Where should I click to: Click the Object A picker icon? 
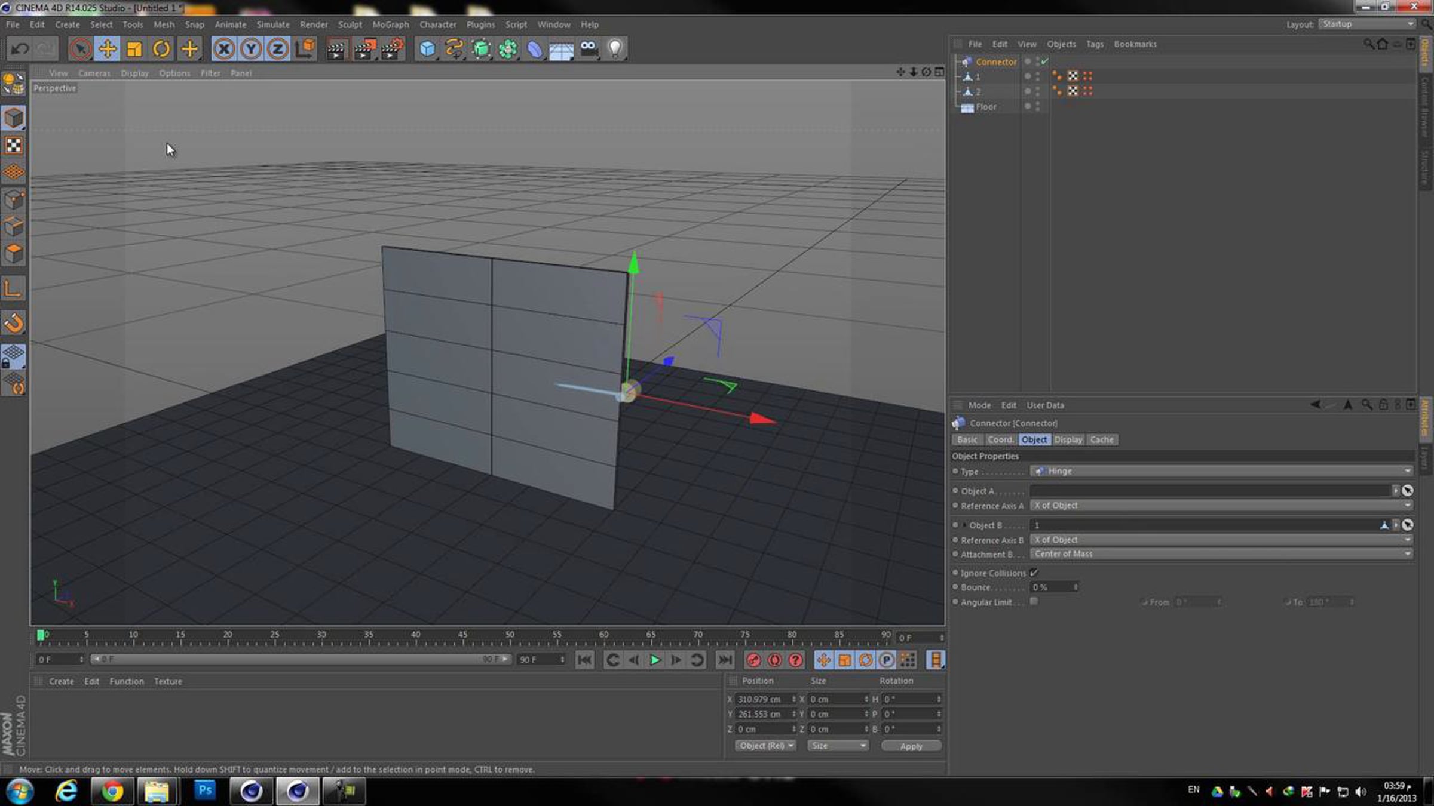(x=1408, y=491)
